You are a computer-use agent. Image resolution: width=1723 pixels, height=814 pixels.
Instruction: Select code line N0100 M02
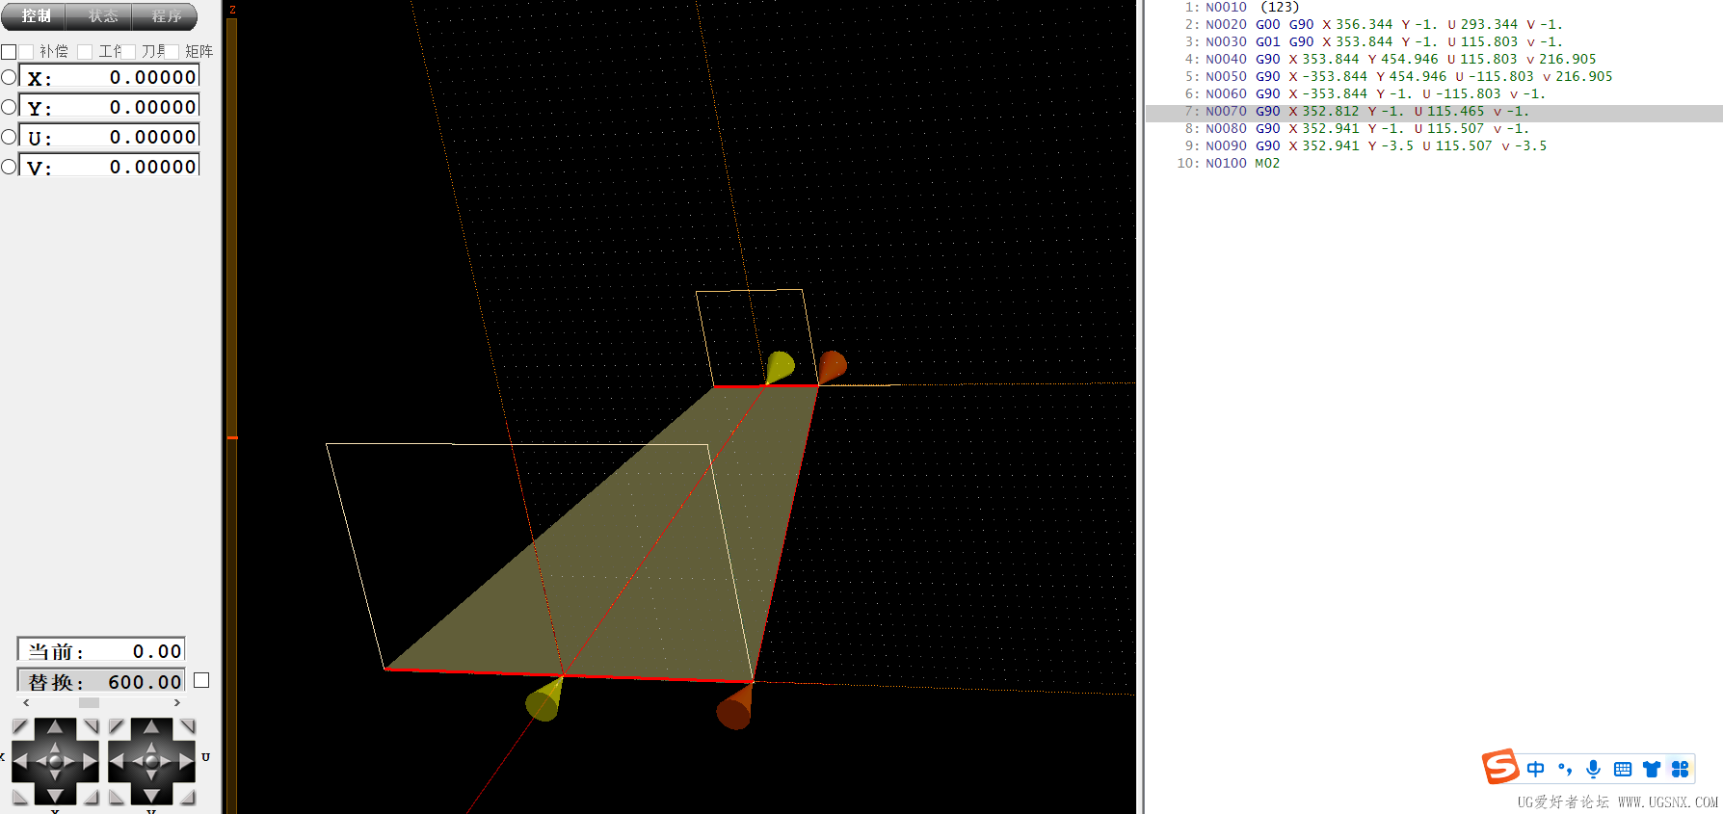pos(1433,163)
